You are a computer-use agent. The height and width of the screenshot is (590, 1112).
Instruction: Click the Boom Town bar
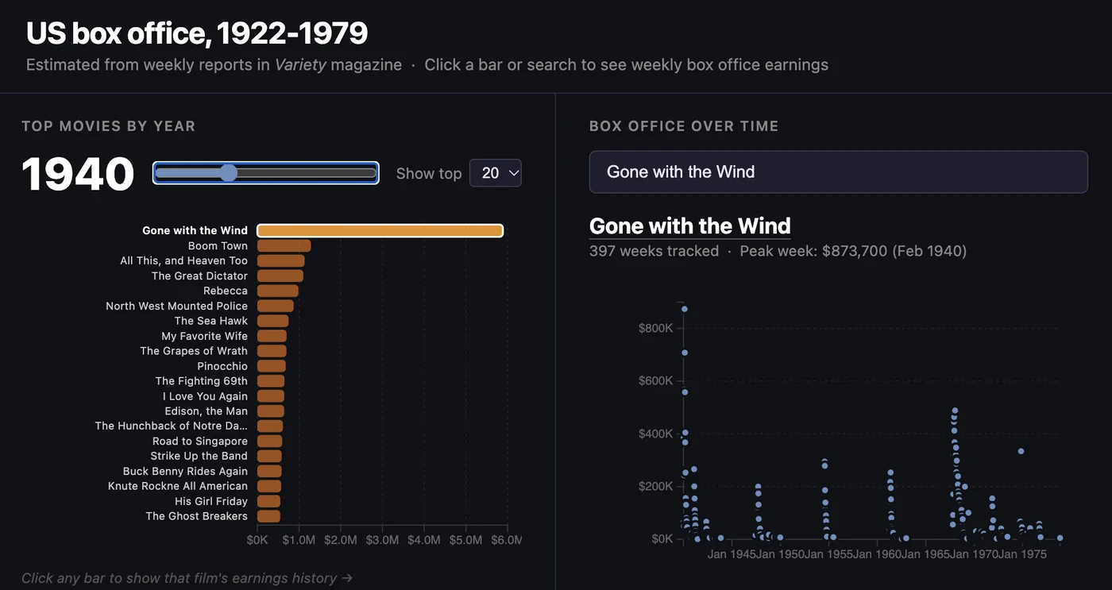pyautogui.click(x=284, y=245)
